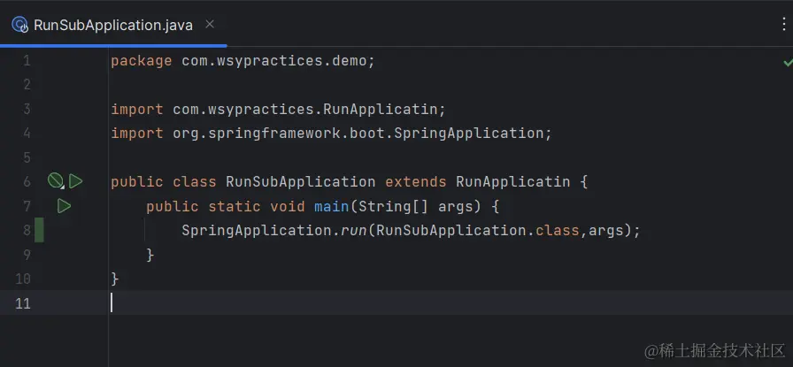Run RunSubApplication class via line 6 gutter arrow
The image size is (793, 367).
click(x=76, y=181)
